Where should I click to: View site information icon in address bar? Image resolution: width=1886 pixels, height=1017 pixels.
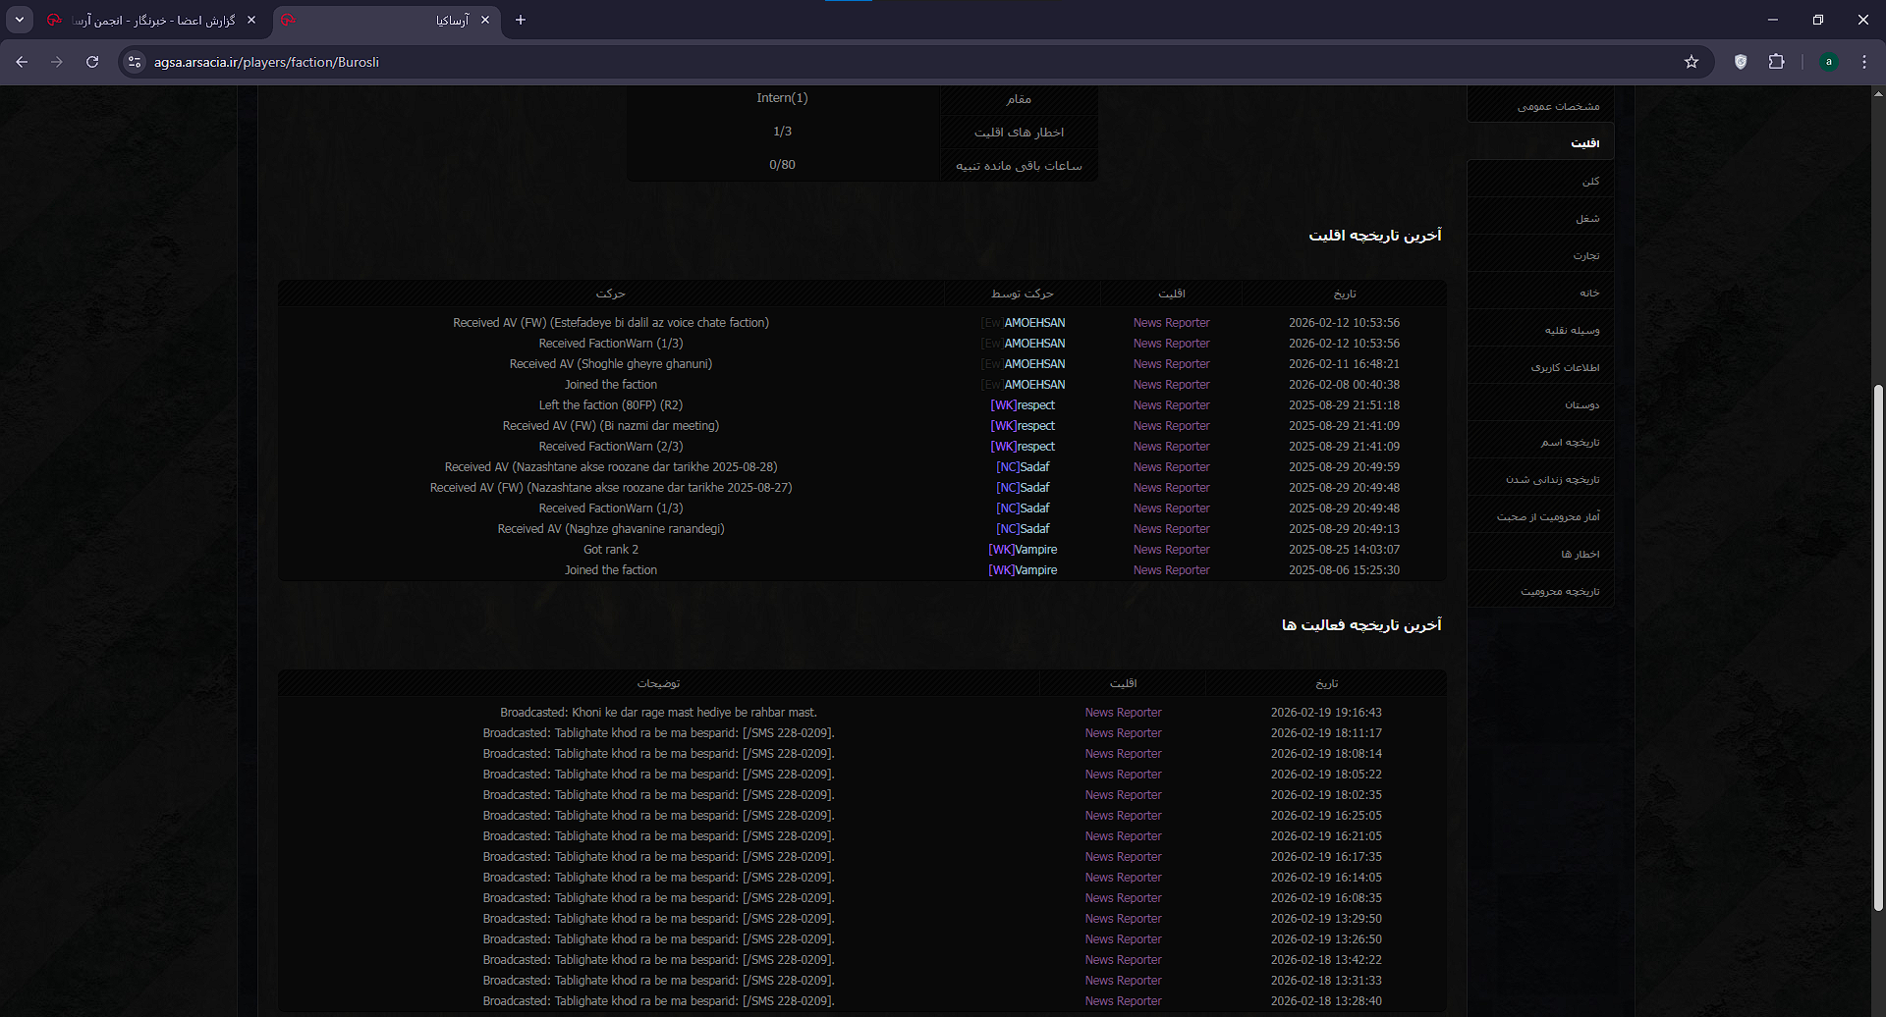pos(136,62)
